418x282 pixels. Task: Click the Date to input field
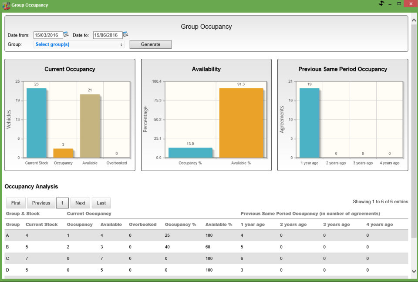click(x=108, y=35)
